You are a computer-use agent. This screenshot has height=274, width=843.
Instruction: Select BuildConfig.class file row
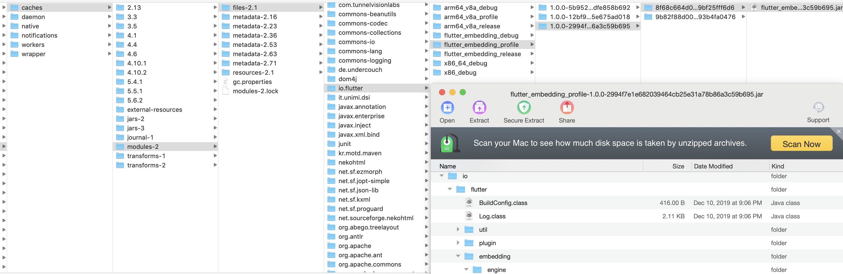pos(637,203)
